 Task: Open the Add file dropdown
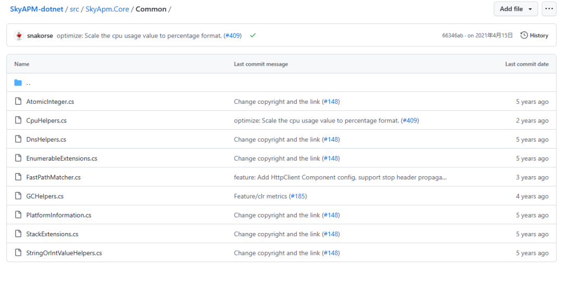[x=516, y=9]
